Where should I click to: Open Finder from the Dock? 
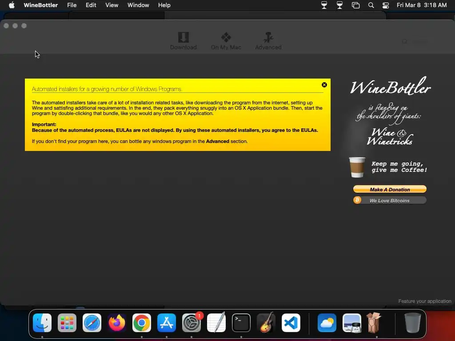pos(42,323)
